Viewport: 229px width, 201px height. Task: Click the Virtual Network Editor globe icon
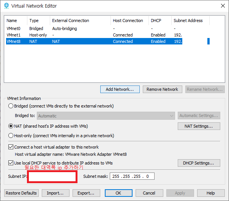[x=6, y=6]
